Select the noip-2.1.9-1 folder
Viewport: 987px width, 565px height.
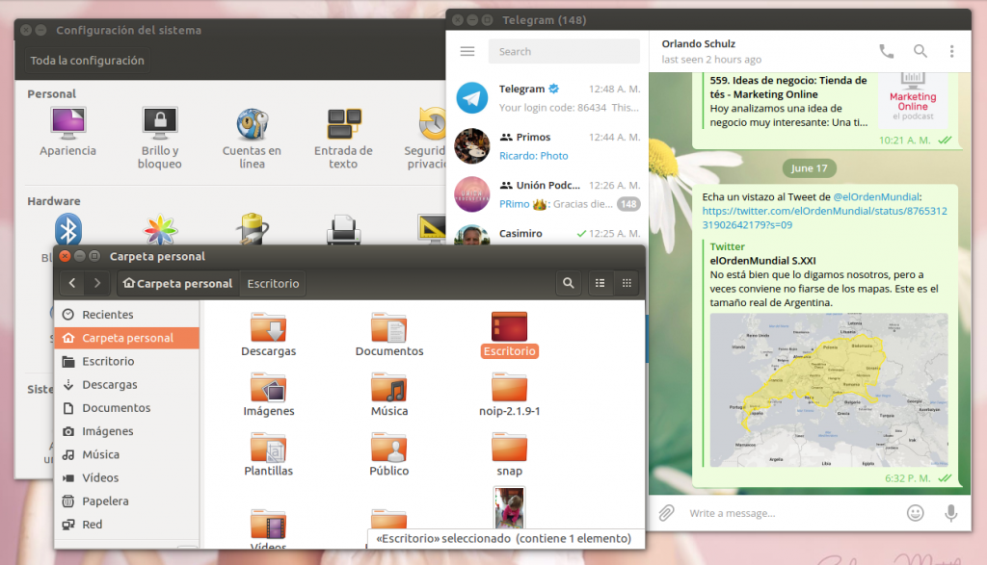click(509, 394)
